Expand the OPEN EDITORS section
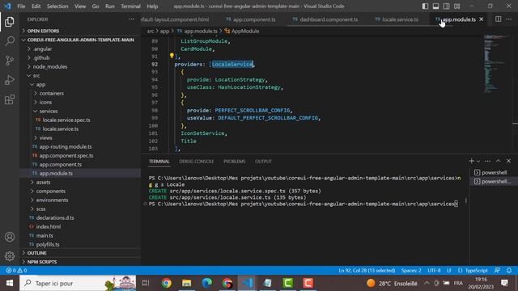The height and width of the screenshot is (291, 518). 80,31
